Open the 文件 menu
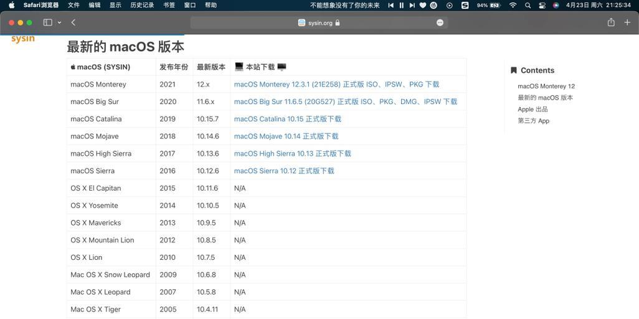639x319 pixels. (x=73, y=6)
